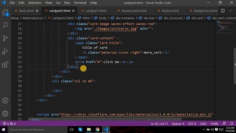Click the feedback icon in status bar
The height and width of the screenshot is (133, 236).
pos(224,124)
